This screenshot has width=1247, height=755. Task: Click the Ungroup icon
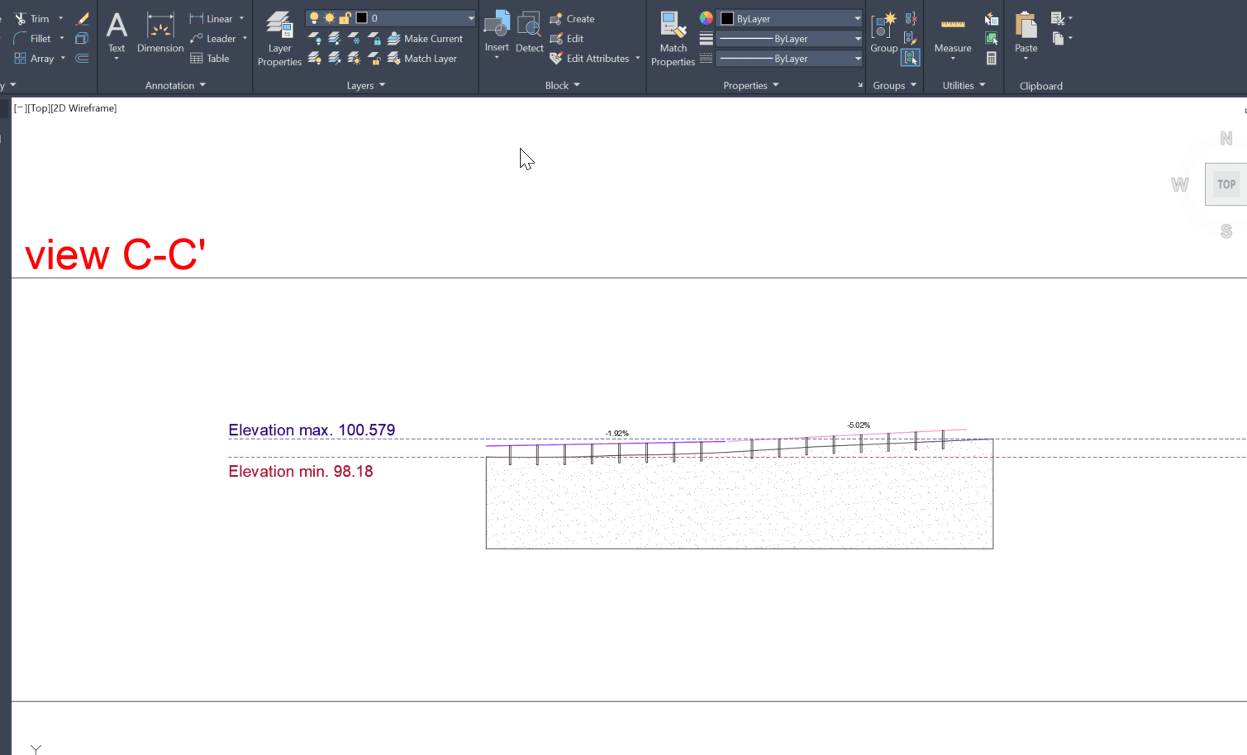pyautogui.click(x=911, y=18)
